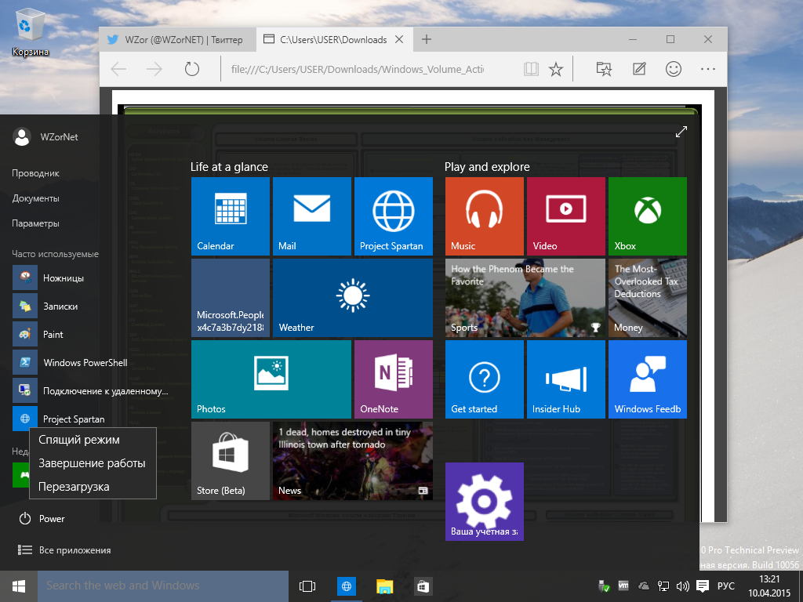Open the Microsoft.People tile
Screen dimensions: 803x602
tap(231, 298)
